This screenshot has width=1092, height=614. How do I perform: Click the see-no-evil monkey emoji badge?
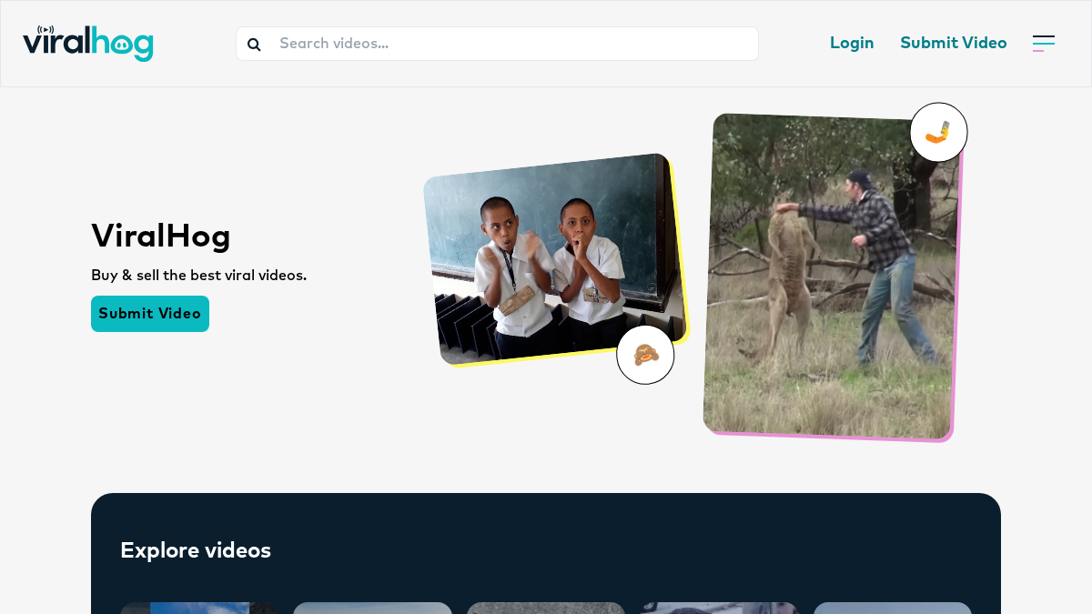tap(645, 355)
